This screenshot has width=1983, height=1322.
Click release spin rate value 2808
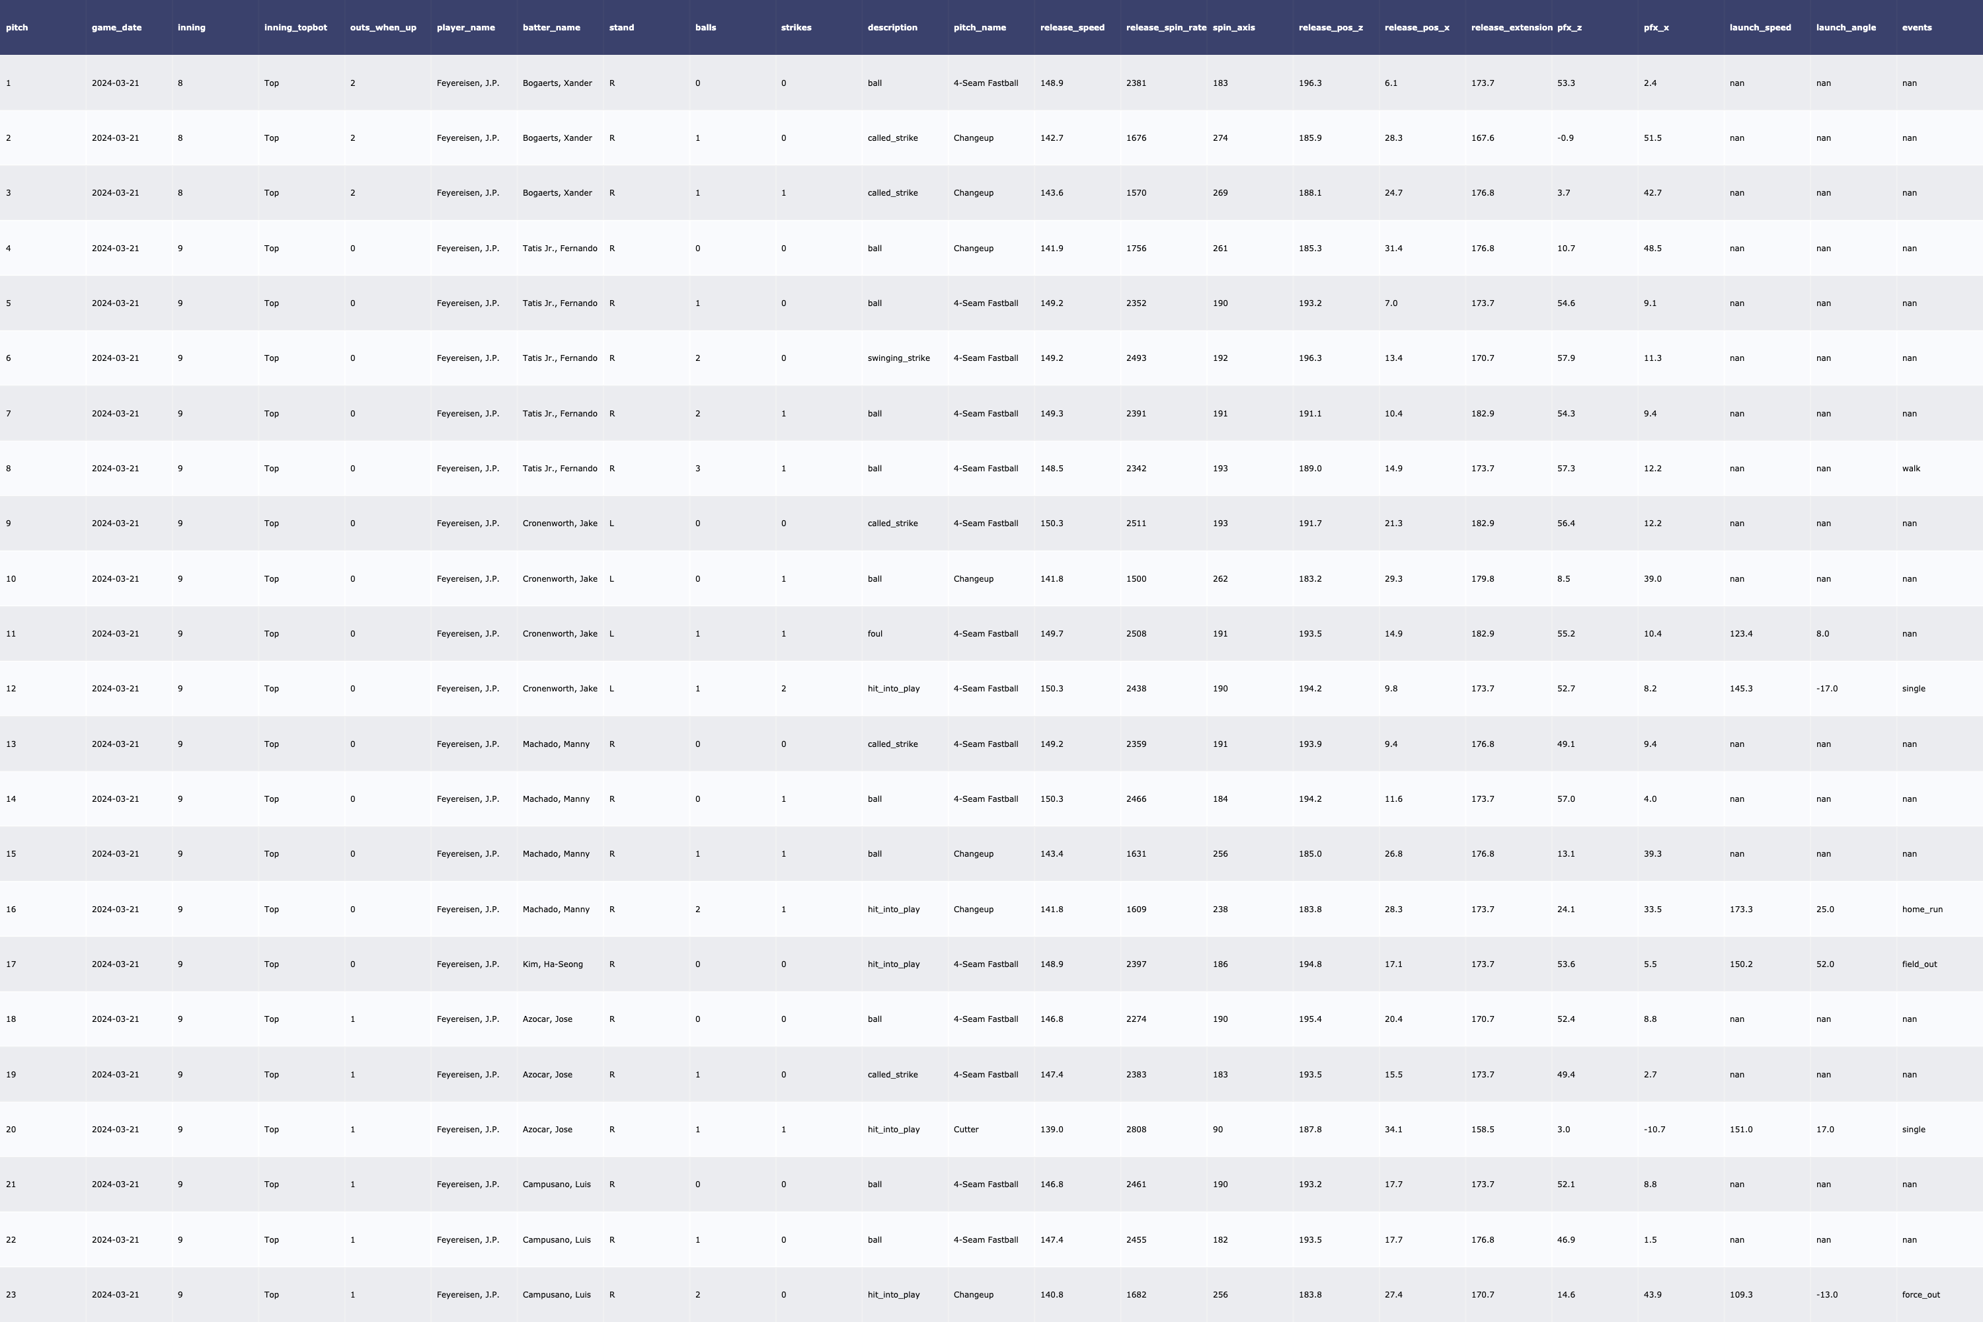(1136, 1130)
